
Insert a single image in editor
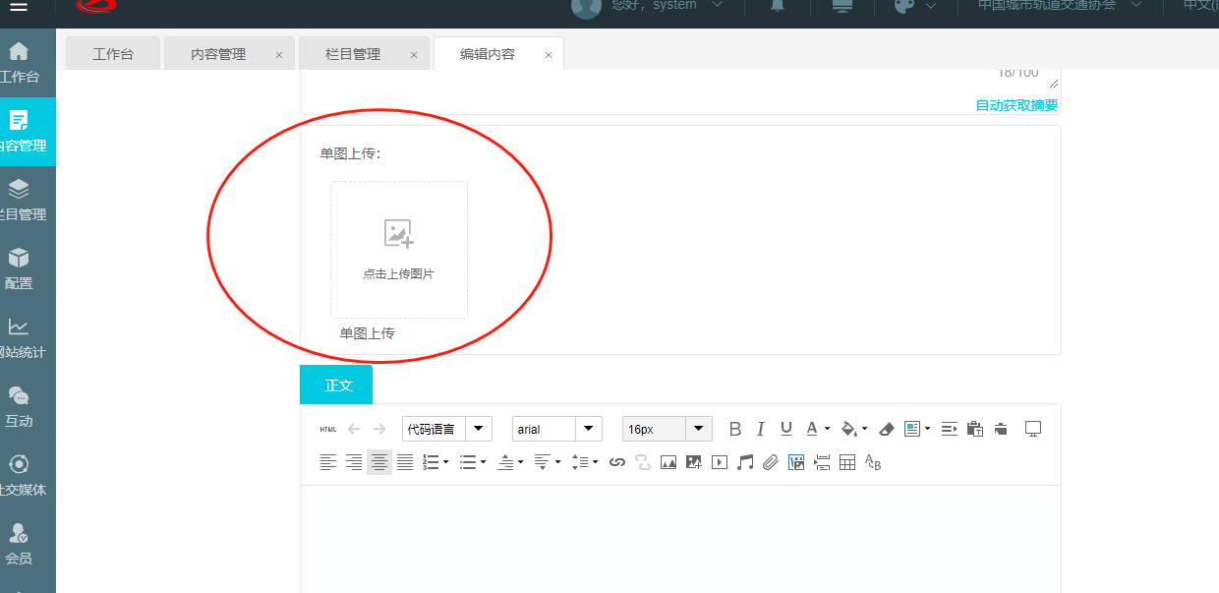click(x=668, y=462)
